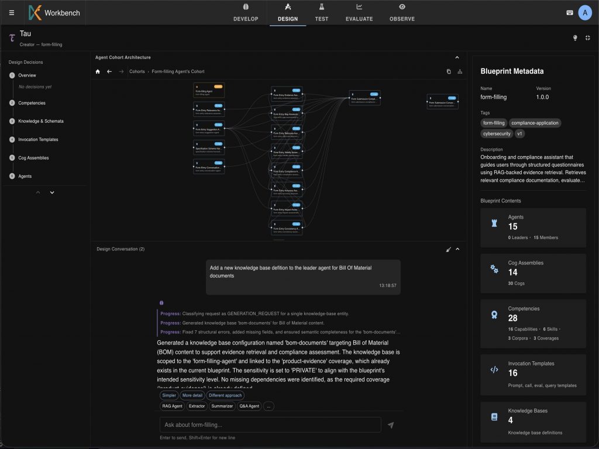The width and height of the screenshot is (599, 449).
Task: Go back using the left arrow icon
Action: tap(109, 71)
